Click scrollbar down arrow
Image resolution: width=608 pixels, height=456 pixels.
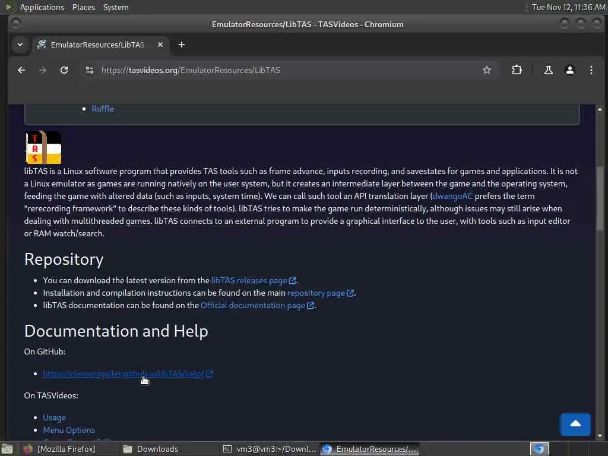[x=600, y=435]
